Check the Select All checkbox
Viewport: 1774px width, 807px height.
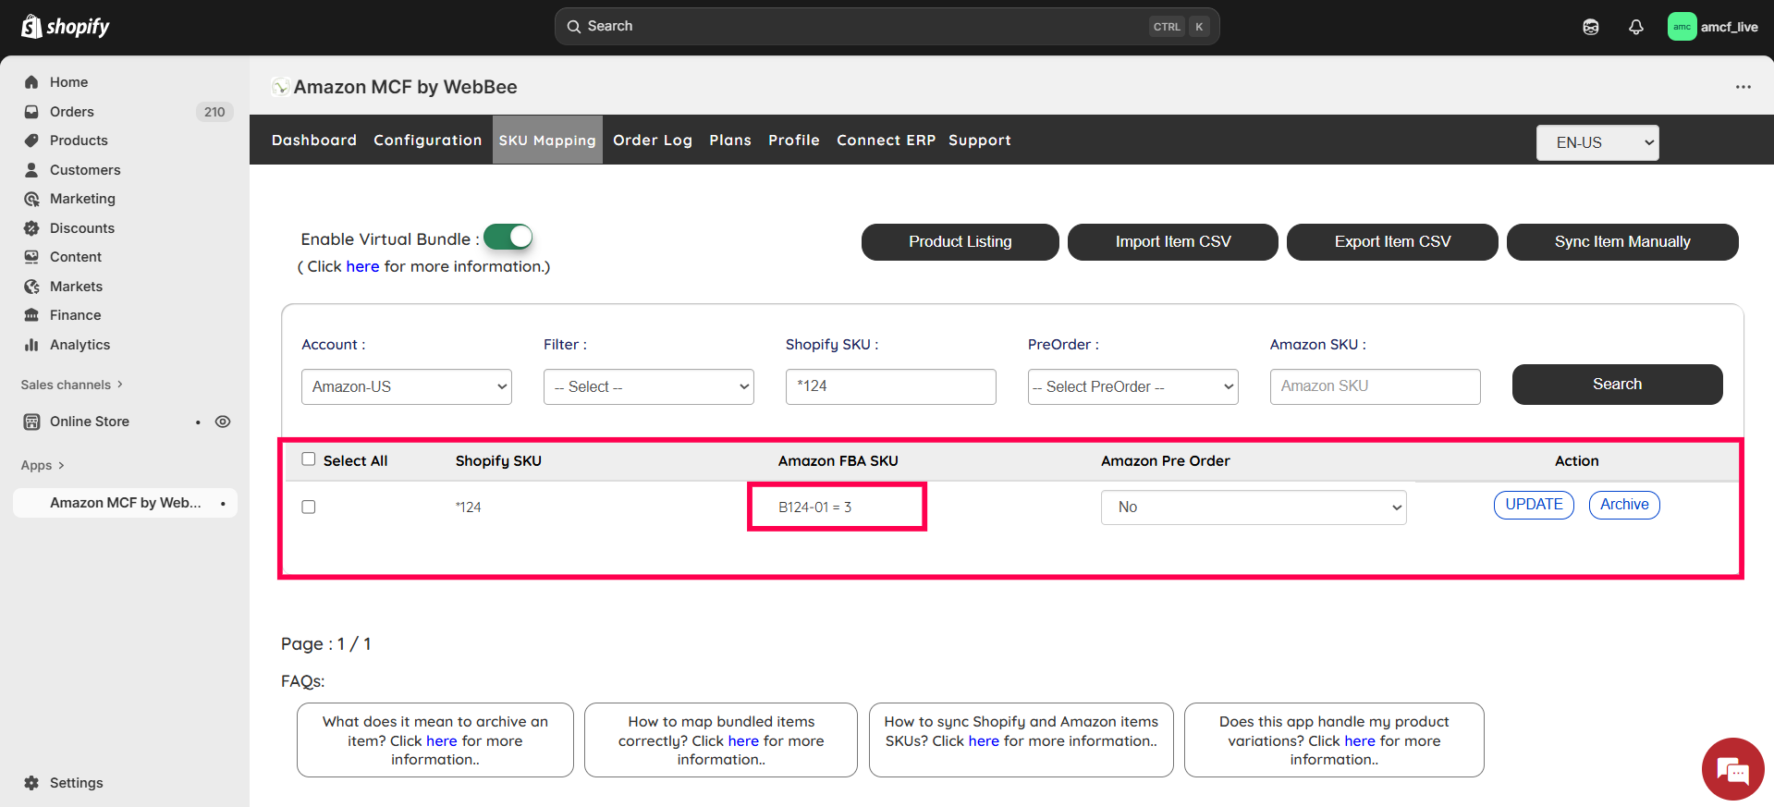(309, 459)
